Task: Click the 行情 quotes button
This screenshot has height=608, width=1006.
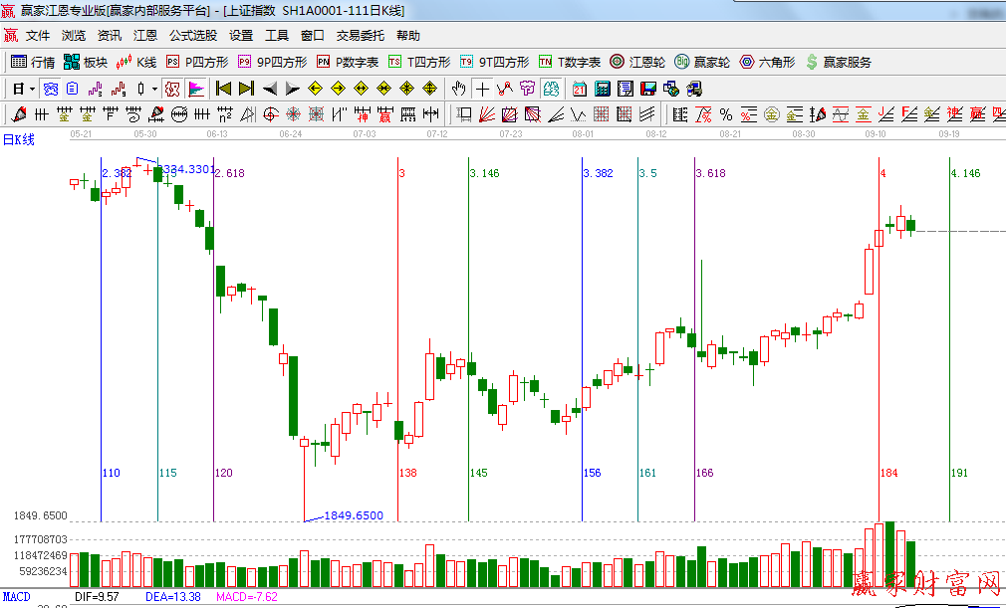Action: pyautogui.click(x=33, y=62)
